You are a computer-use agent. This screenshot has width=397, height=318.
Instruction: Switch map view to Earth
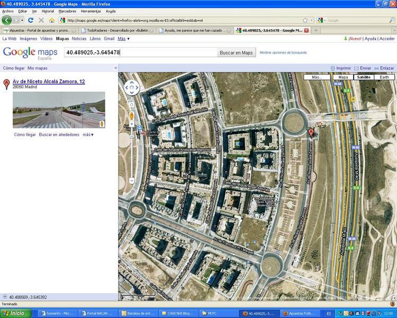(x=384, y=77)
